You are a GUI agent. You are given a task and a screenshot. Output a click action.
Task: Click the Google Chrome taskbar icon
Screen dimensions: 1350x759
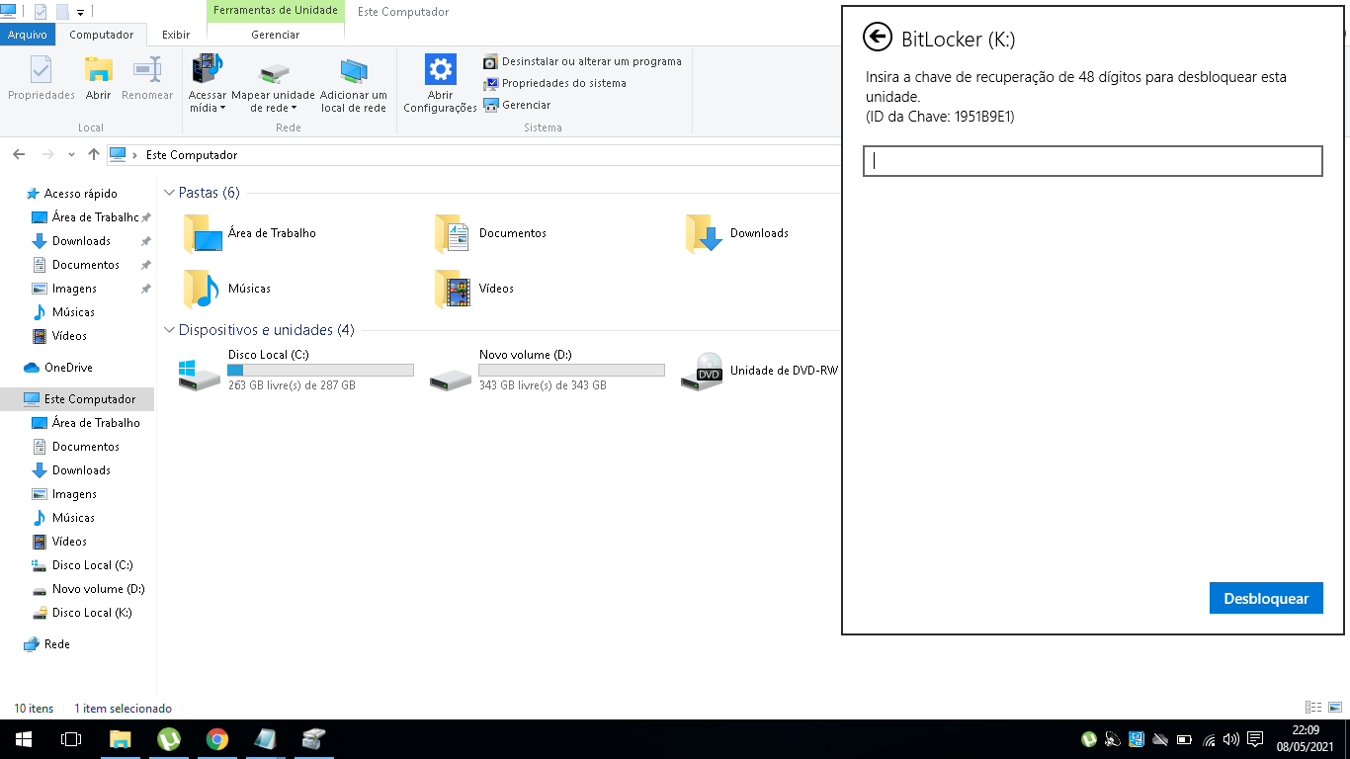[217, 739]
